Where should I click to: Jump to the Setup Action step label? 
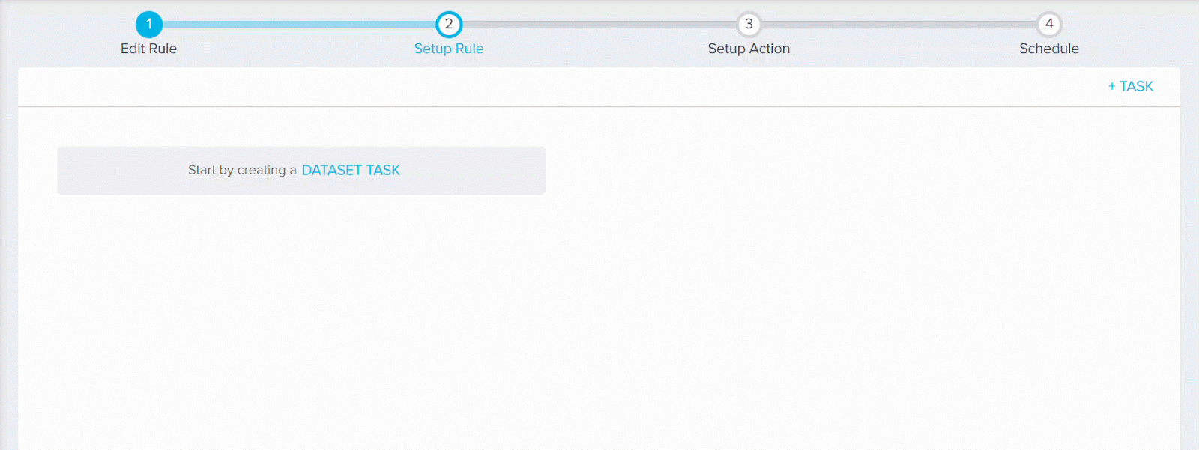coord(749,49)
